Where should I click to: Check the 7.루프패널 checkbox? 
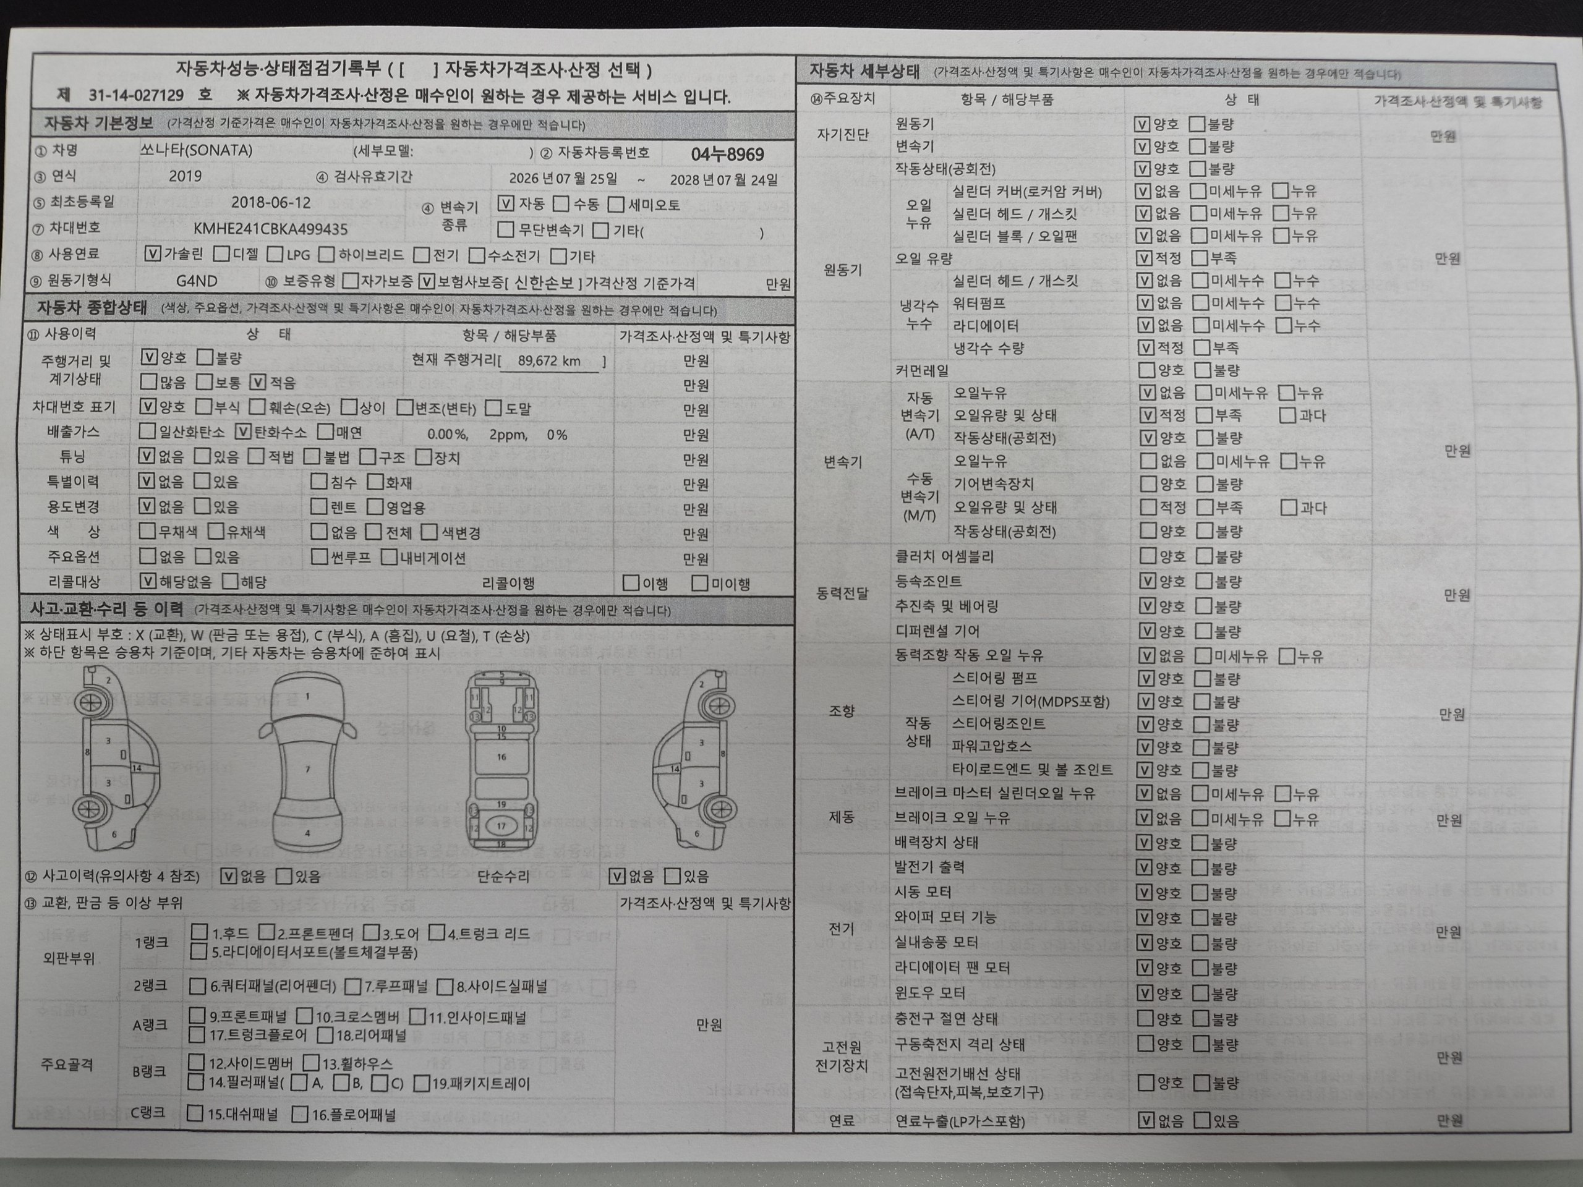coord(353,987)
